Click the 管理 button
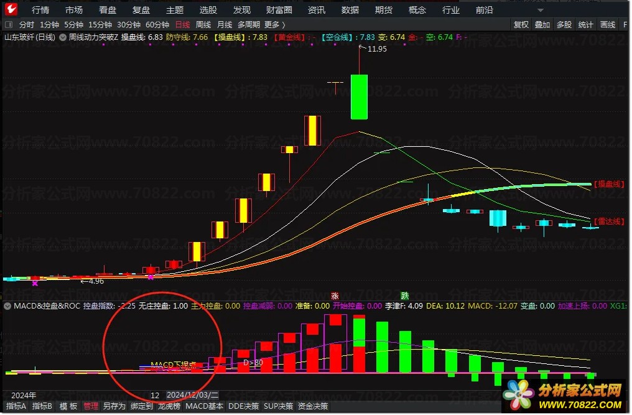 point(91,406)
